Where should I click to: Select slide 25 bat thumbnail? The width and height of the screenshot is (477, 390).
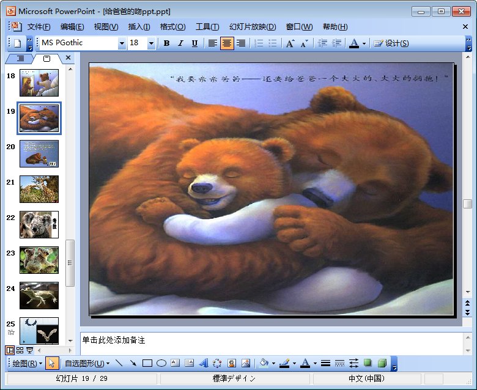point(39,331)
